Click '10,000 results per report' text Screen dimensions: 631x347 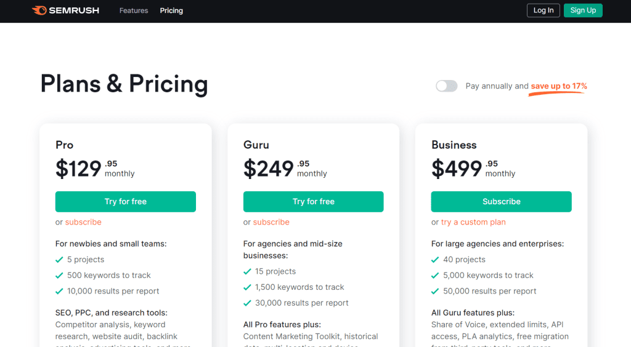pyautogui.click(x=113, y=291)
